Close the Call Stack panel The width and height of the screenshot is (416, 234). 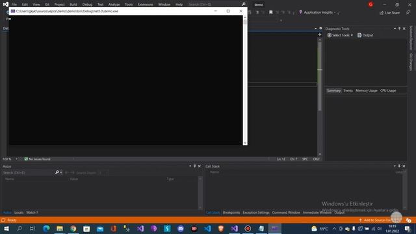click(x=404, y=166)
